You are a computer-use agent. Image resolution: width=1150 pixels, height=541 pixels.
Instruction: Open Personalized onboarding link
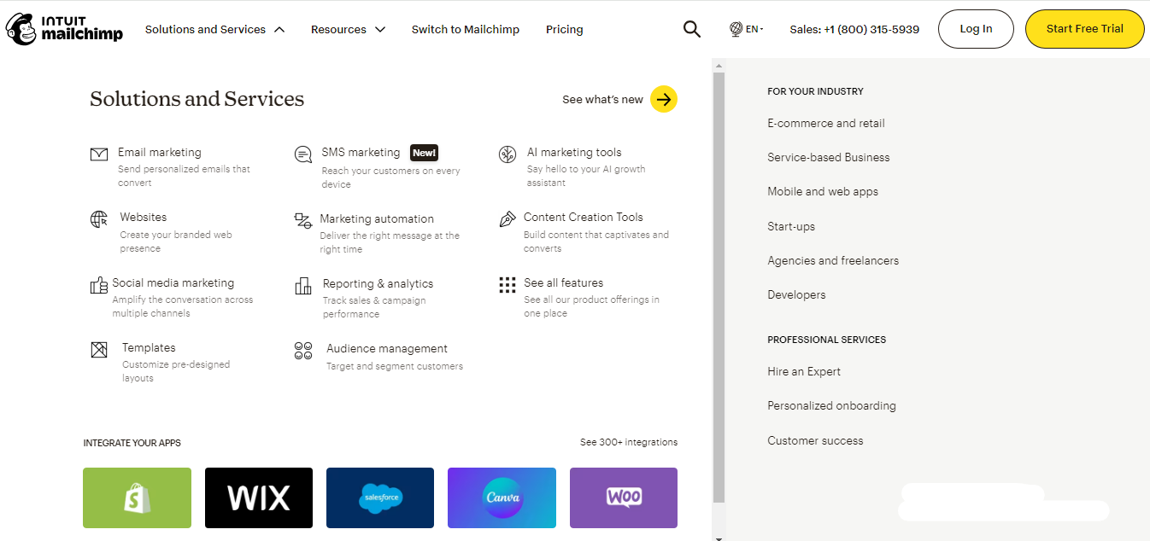[831, 405]
